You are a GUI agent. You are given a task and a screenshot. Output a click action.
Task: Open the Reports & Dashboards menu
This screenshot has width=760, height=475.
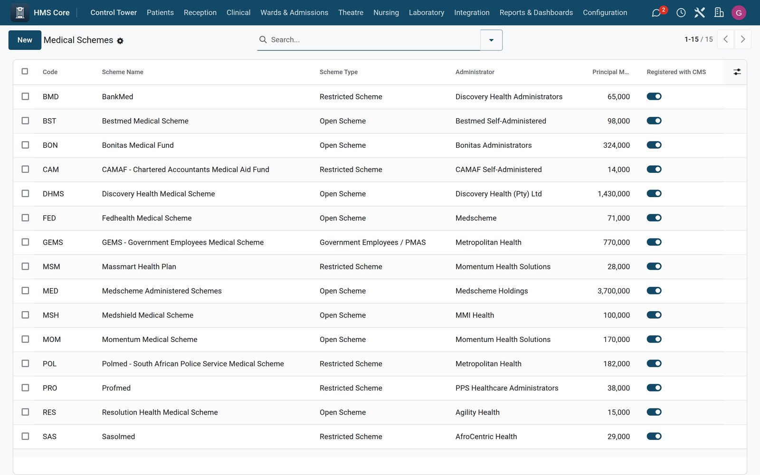pyautogui.click(x=536, y=13)
